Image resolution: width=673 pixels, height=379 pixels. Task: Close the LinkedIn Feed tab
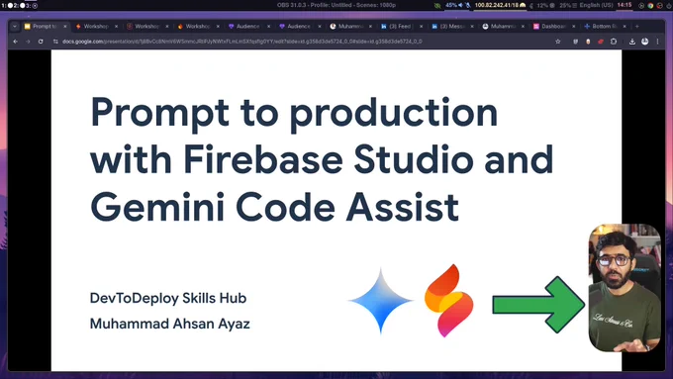[421, 27]
